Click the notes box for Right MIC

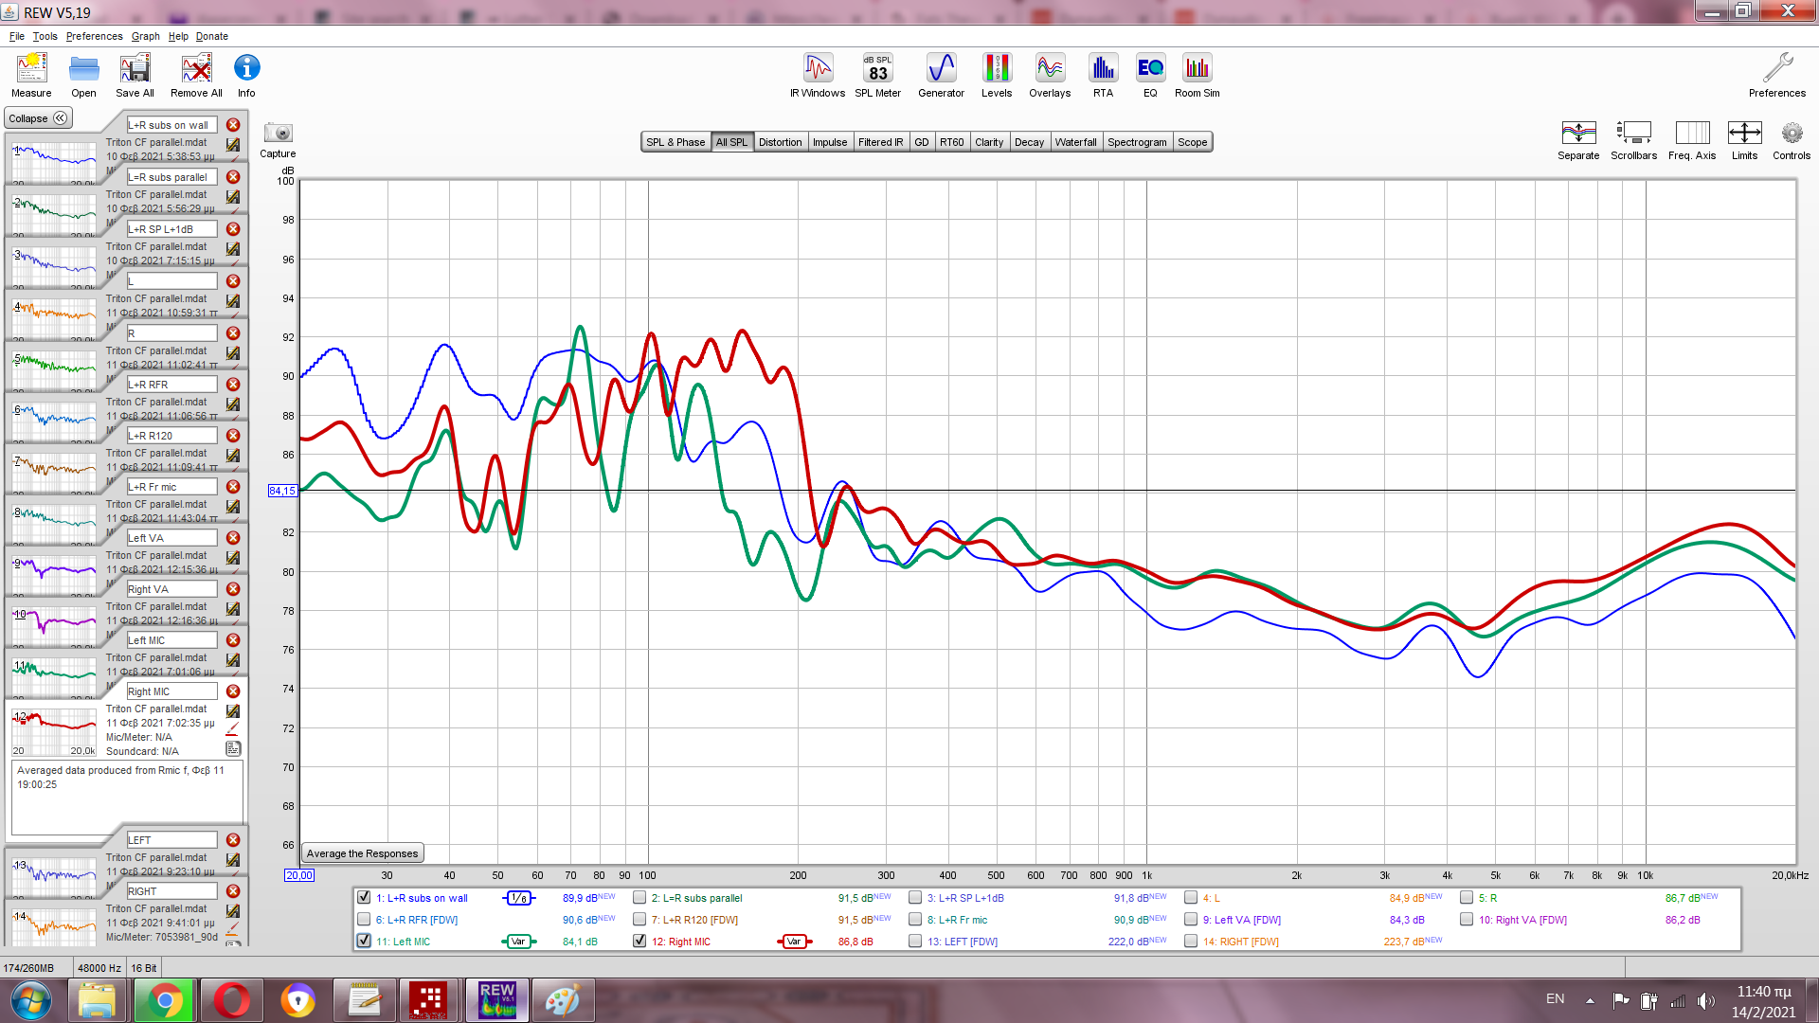127,797
